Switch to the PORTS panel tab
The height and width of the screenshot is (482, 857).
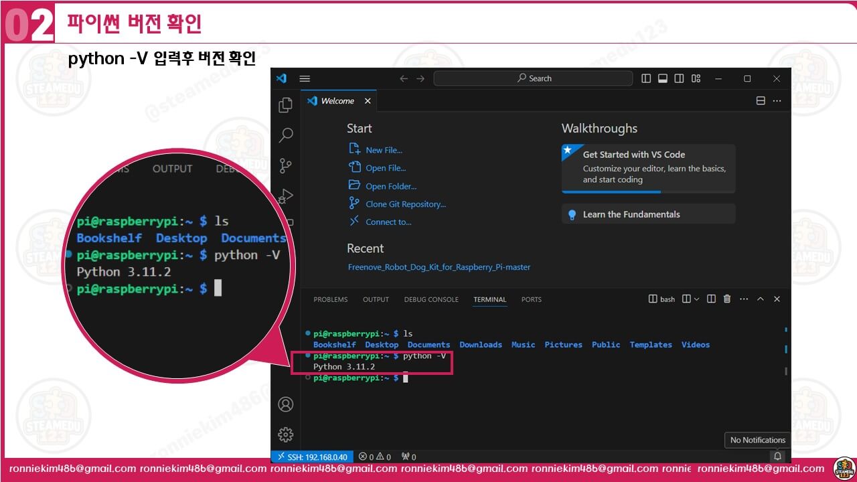click(x=532, y=299)
